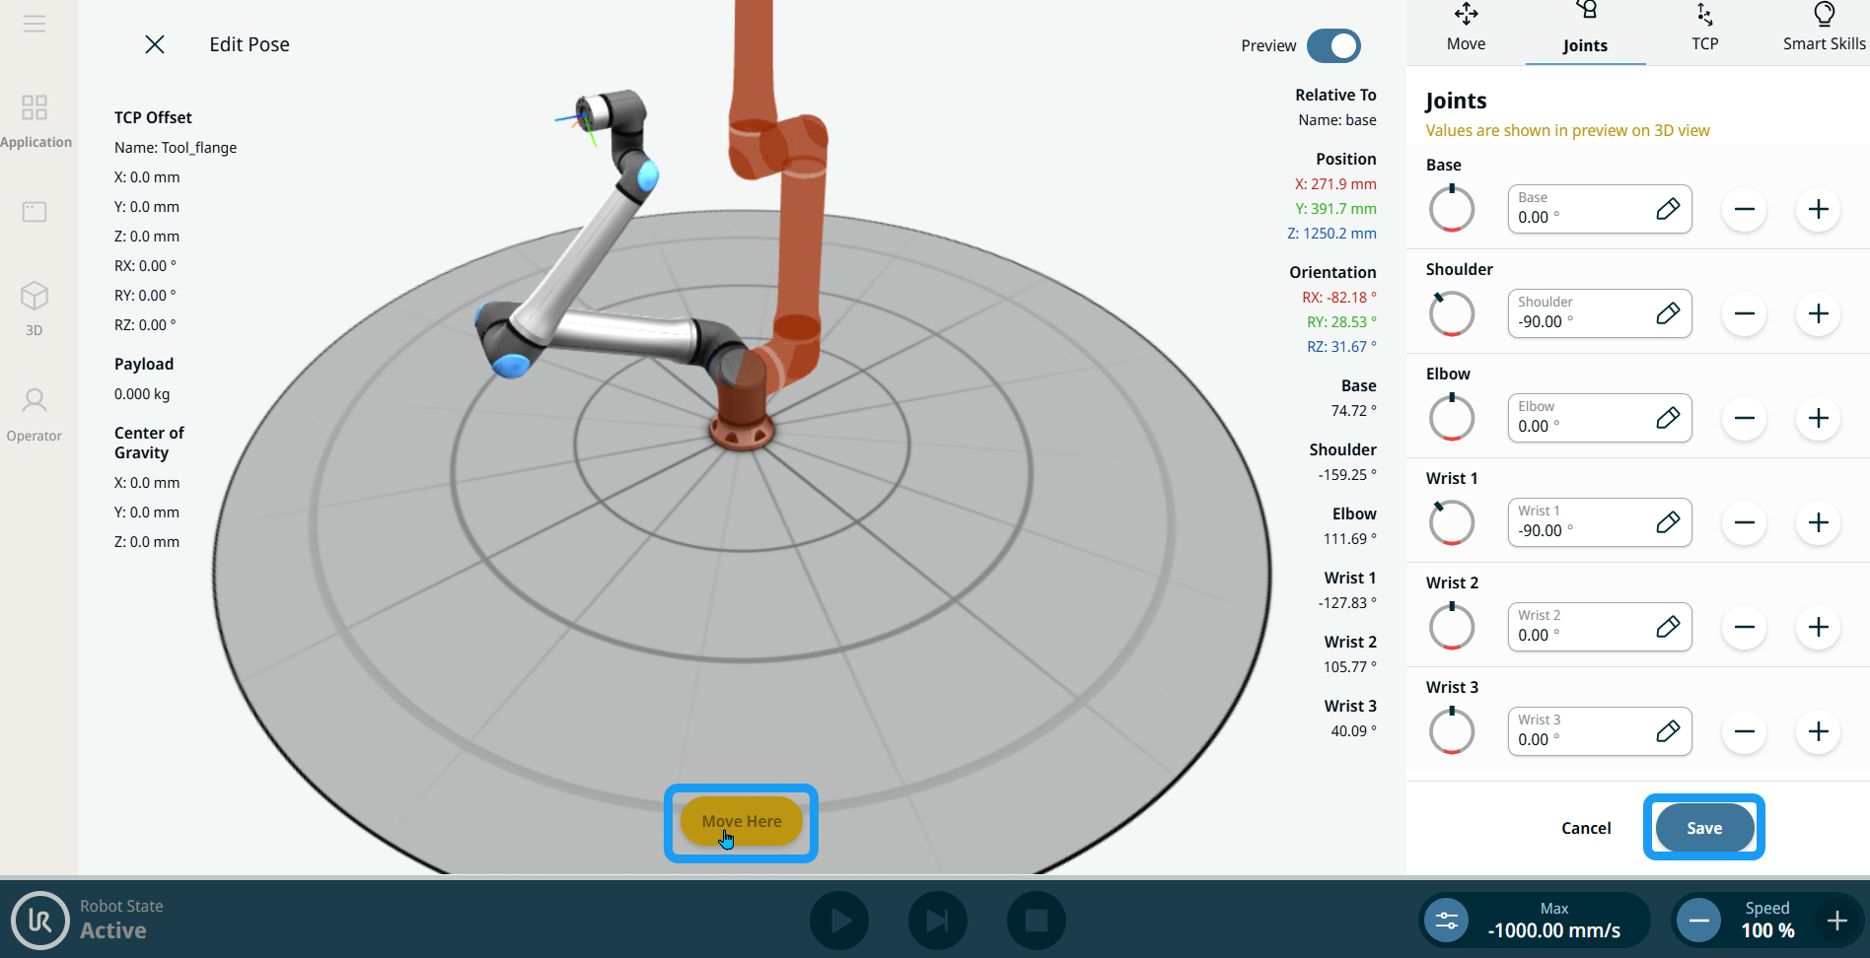Image resolution: width=1870 pixels, height=958 pixels.
Task: Decrease the Elbow joint angle with minus
Action: click(x=1744, y=418)
